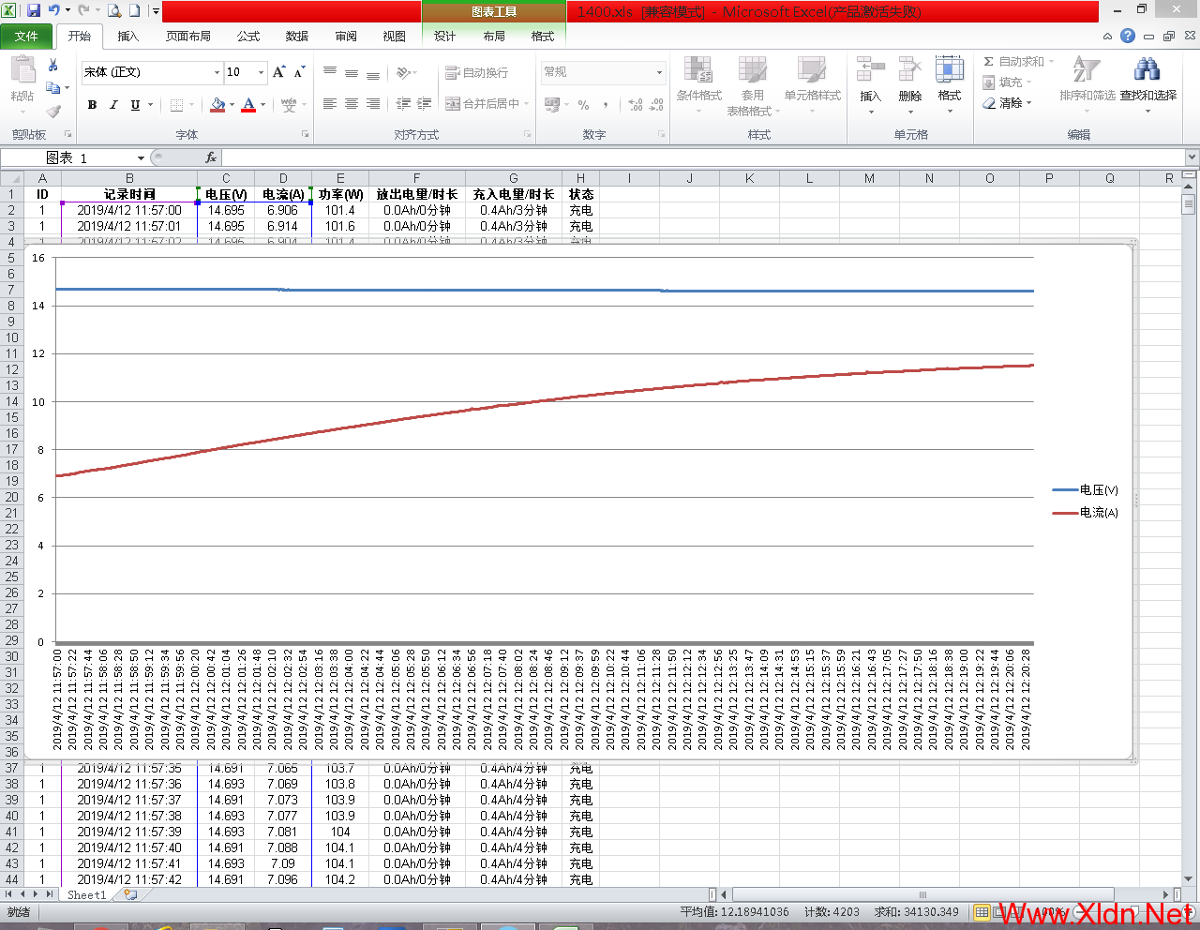Select the 电流(A) legend entry in chart
This screenshot has width=1200, height=930.
point(1085,513)
